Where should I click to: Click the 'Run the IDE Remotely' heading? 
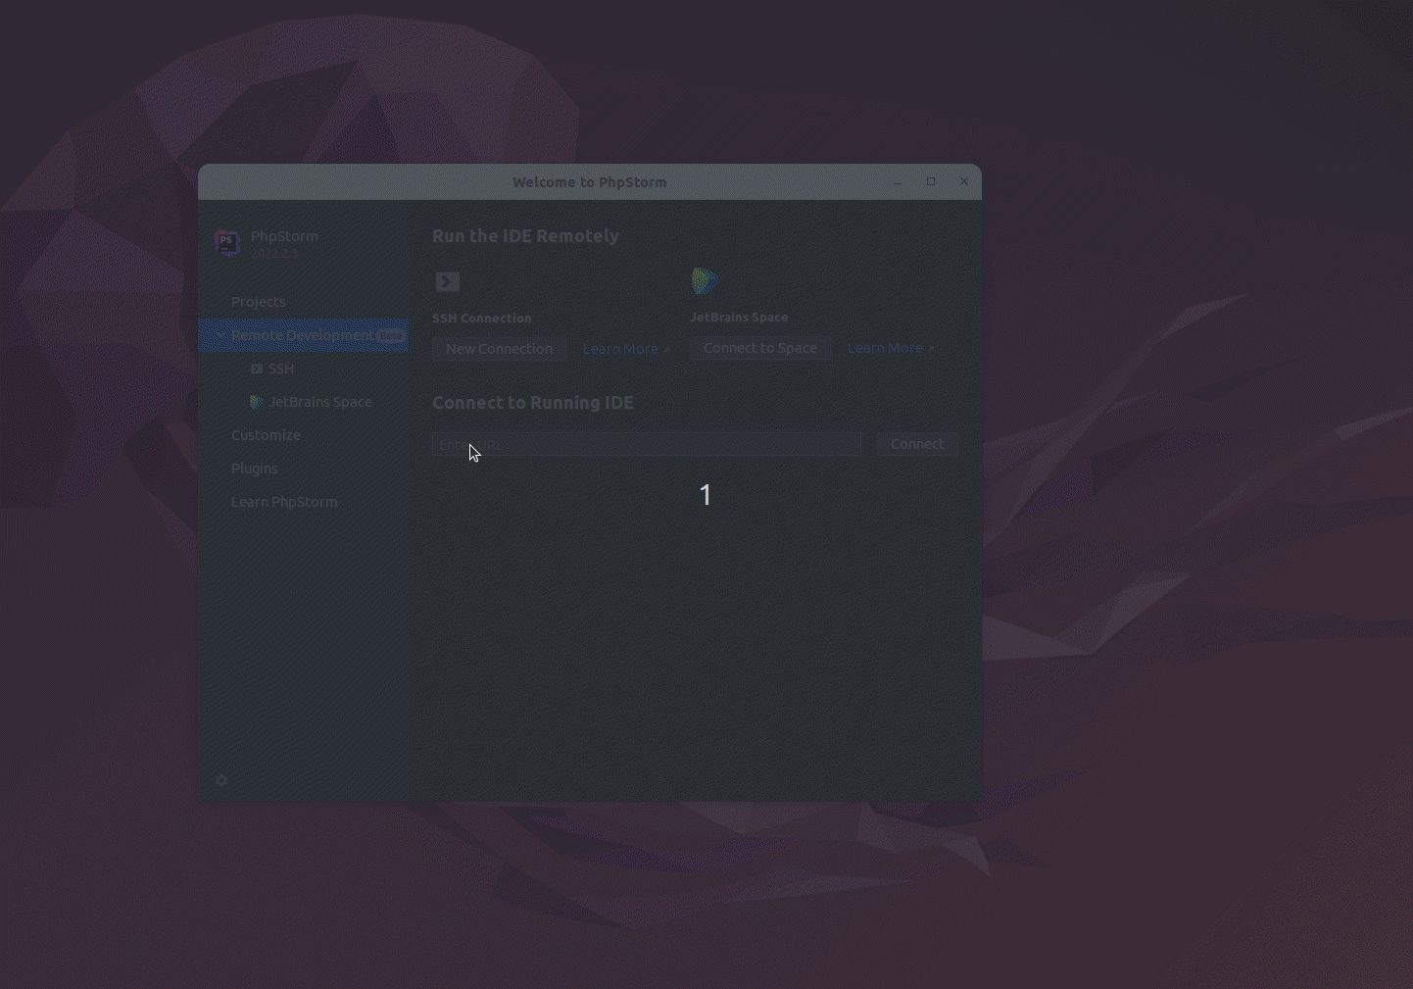[x=525, y=236]
